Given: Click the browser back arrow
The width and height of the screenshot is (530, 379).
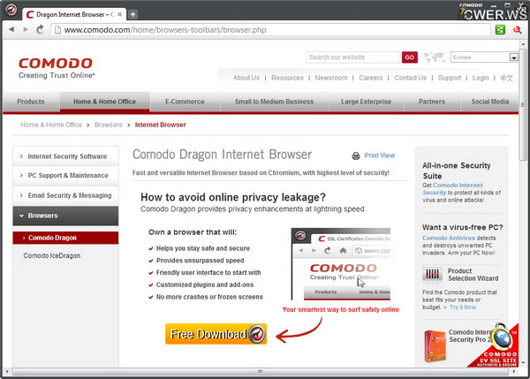Looking at the screenshot, I should (x=11, y=29).
